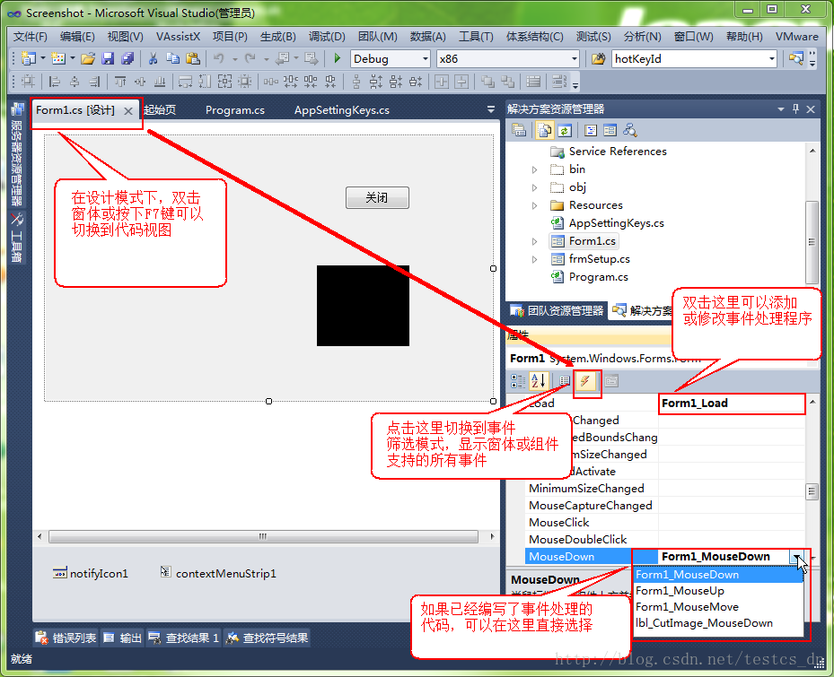Open the document tabs overflow dropdown
The image size is (834, 677).
tap(490, 109)
